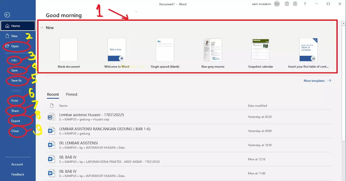The image size is (346, 181).
Task: Open Lembar asistensi Husaini - 1703120225 file
Action: [189, 117]
